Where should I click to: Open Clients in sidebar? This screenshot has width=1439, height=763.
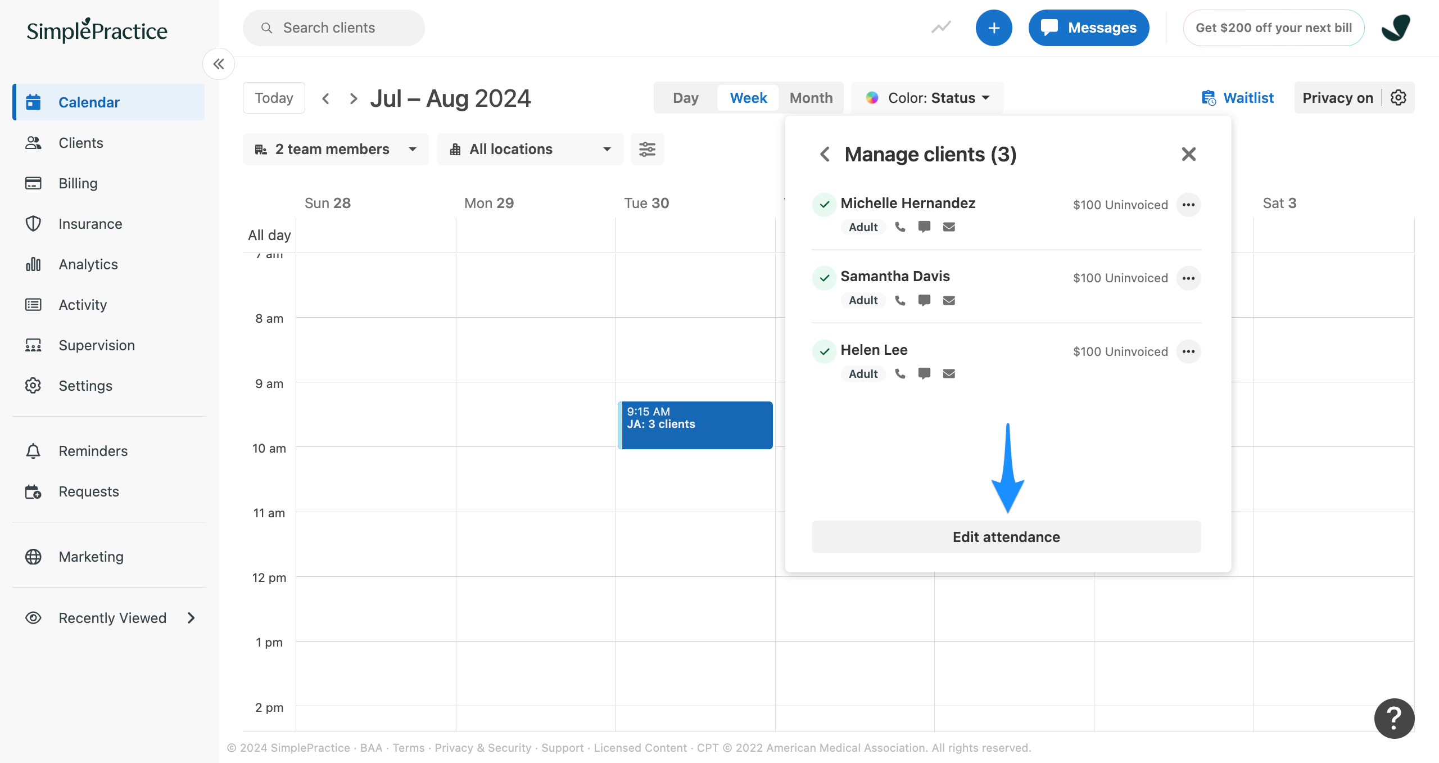click(108, 143)
